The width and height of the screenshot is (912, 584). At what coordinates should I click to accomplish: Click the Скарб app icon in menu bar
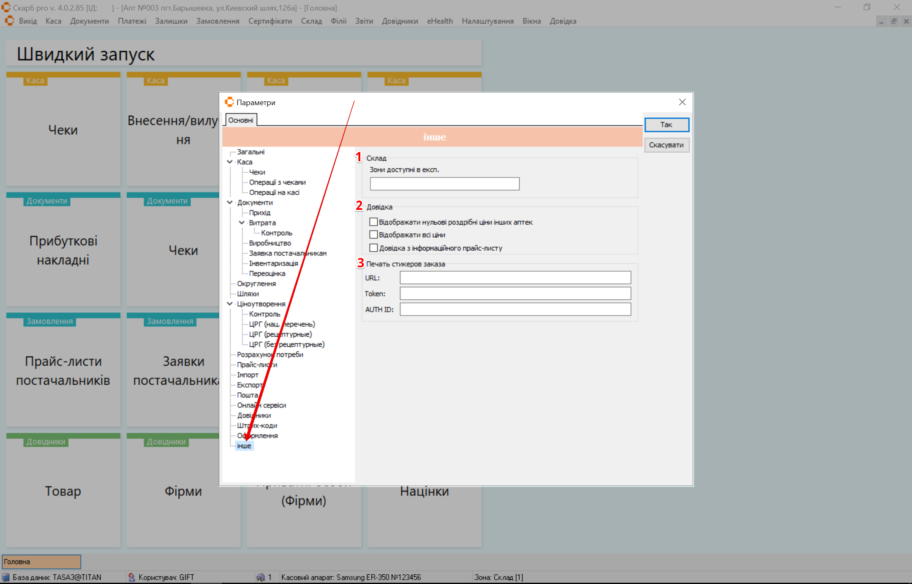[9, 21]
